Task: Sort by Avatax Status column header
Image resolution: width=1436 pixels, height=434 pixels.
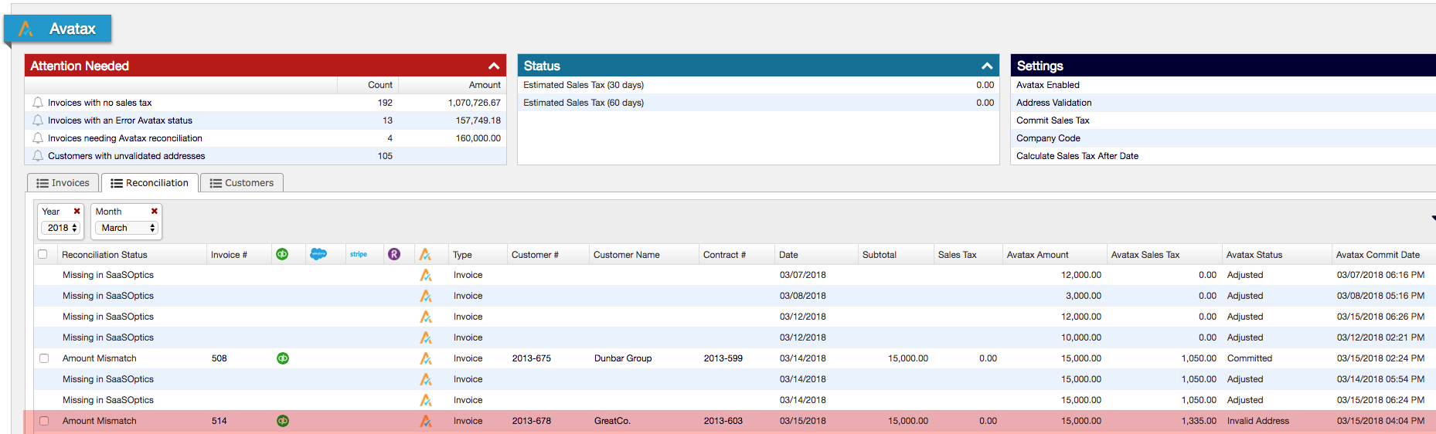Action: 1254,255
